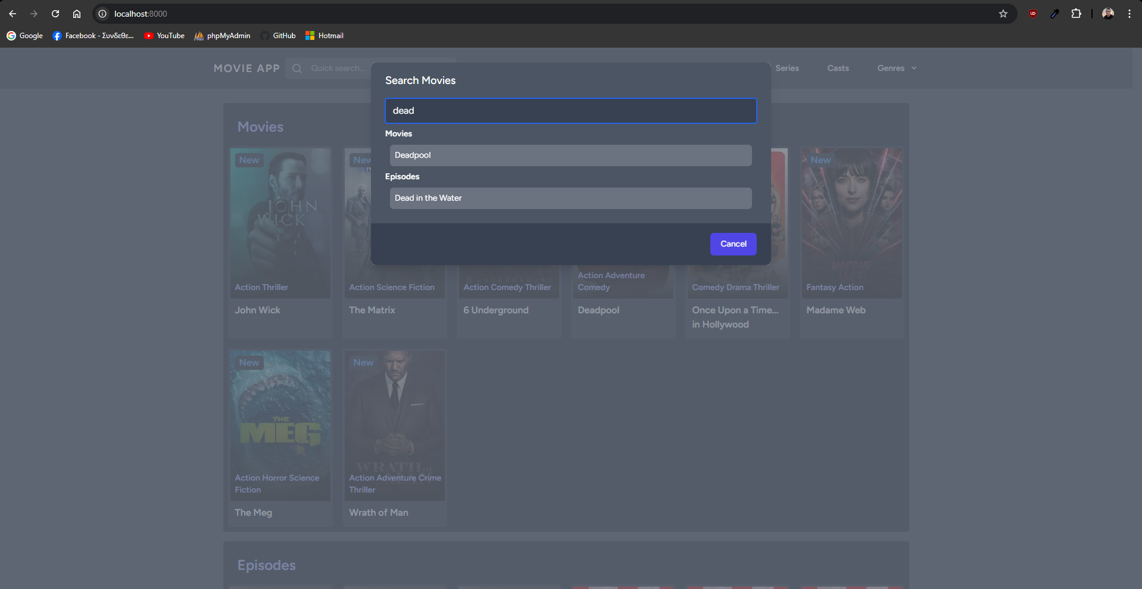Viewport: 1142px width, 589px height.
Task: Click the New badge on John Wick
Action: pyautogui.click(x=249, y=160)
